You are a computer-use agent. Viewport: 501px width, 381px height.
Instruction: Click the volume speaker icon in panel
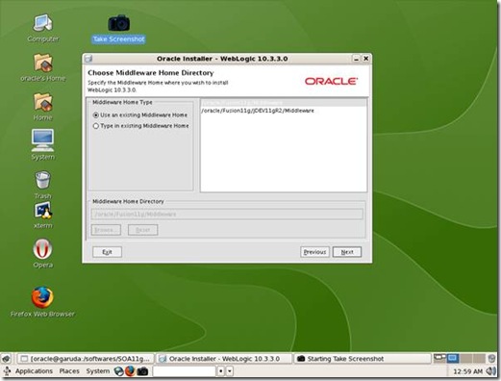(490, 371)
